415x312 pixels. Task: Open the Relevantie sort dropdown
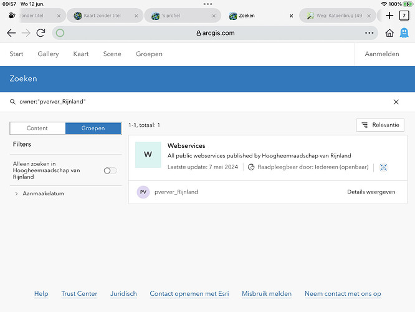380,125
